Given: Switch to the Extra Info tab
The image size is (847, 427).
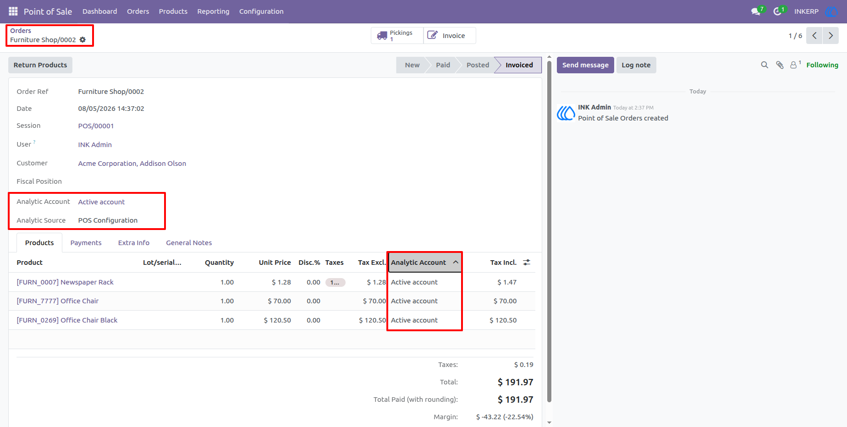Looking at the screenshot, I should [134, 243].
